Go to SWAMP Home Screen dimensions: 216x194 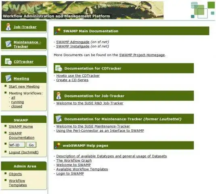(x=21, y=127)
